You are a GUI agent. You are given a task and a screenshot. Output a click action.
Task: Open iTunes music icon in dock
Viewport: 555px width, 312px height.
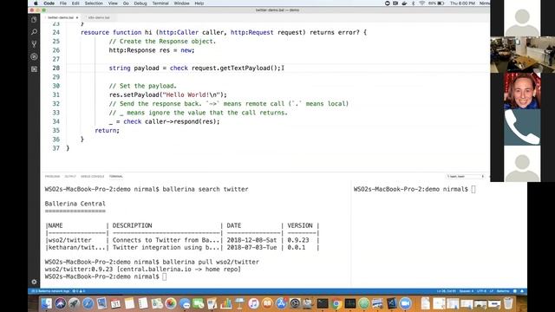253,303
